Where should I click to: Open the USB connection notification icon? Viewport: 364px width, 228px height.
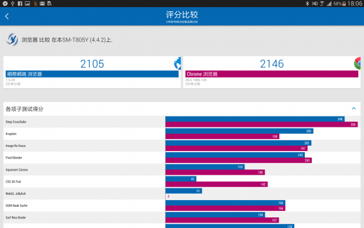coord(13,4)
